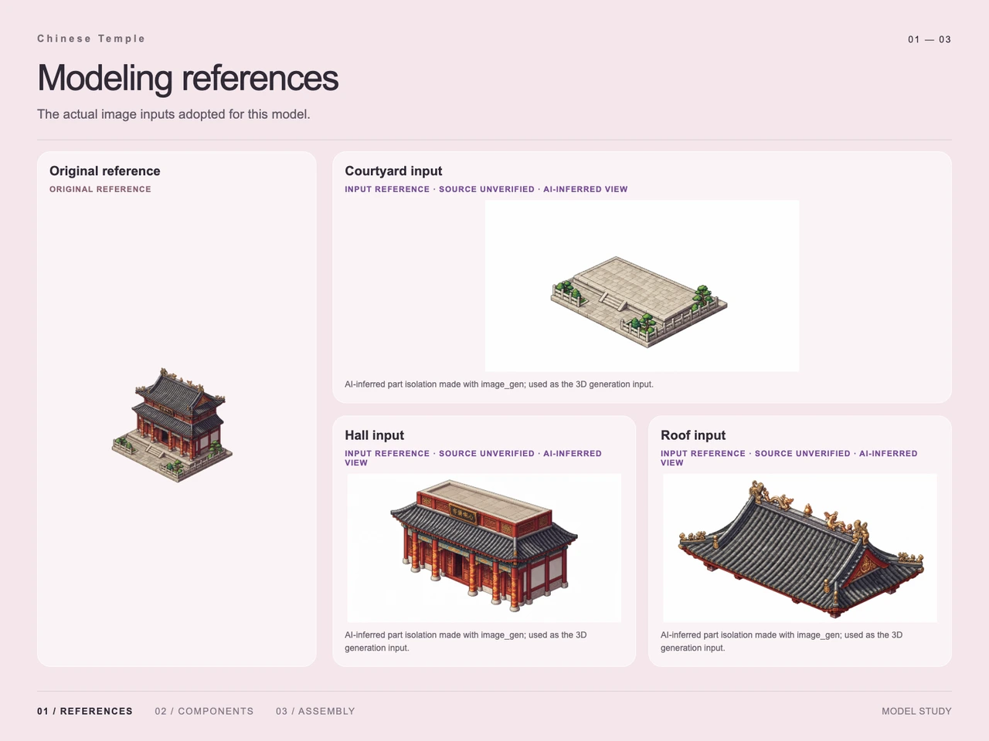Switch to the 02 / Components tab
This screenshot has height=741, width=989.
coord(204,711)
